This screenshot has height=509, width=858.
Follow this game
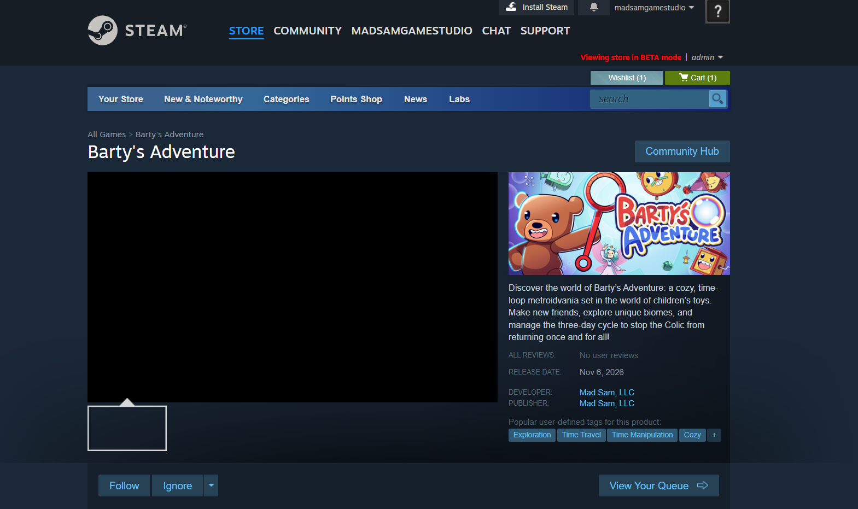pos(124,485)
